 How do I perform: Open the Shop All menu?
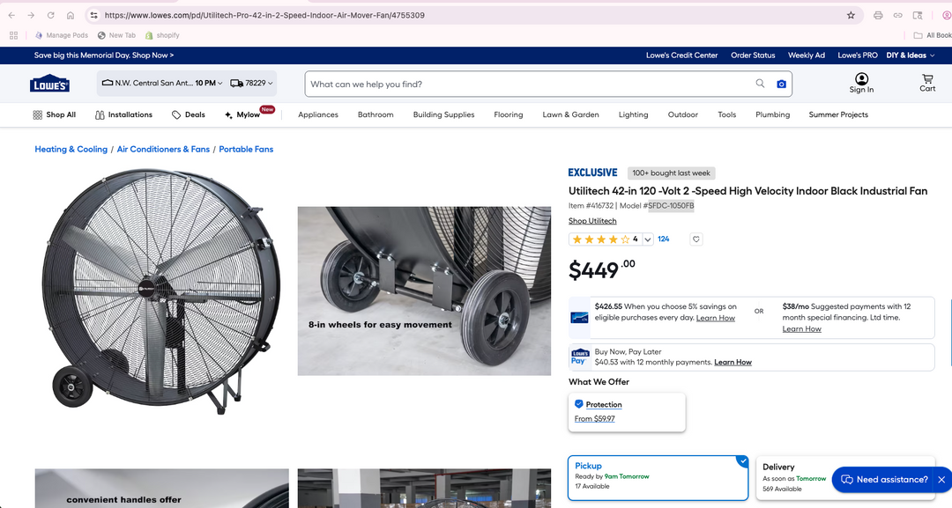55,114
